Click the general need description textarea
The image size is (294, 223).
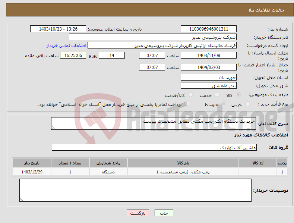click(x=154, y=123)
